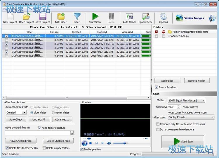
Task: Click the Delete Checked Files button
Action: pos(58,141)
